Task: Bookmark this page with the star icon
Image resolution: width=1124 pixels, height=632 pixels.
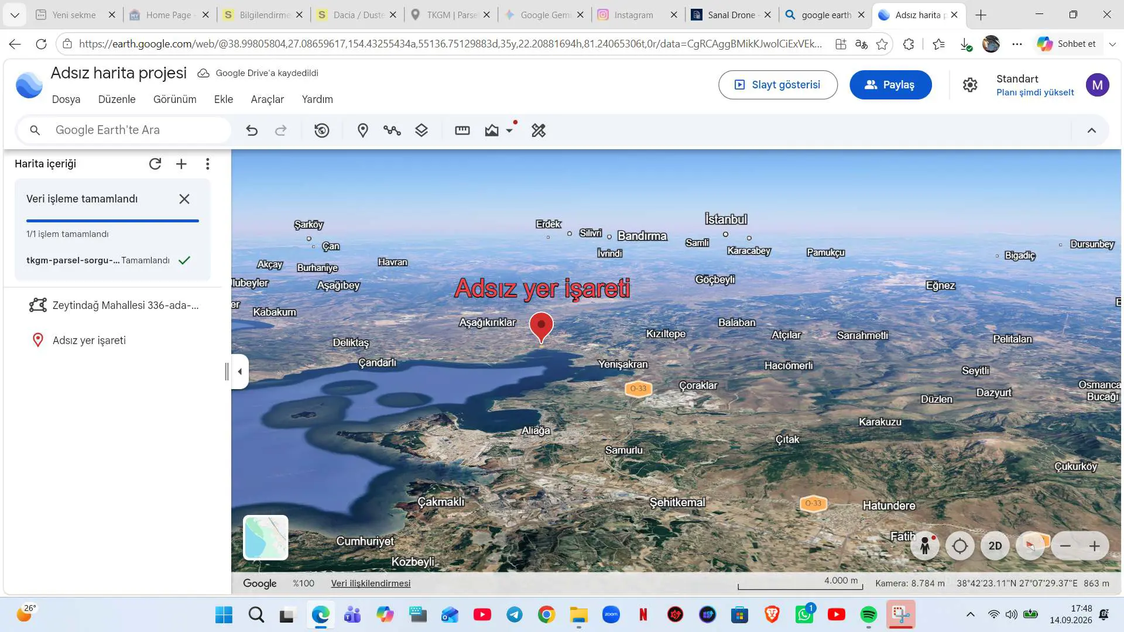Action: pos(882,44)
